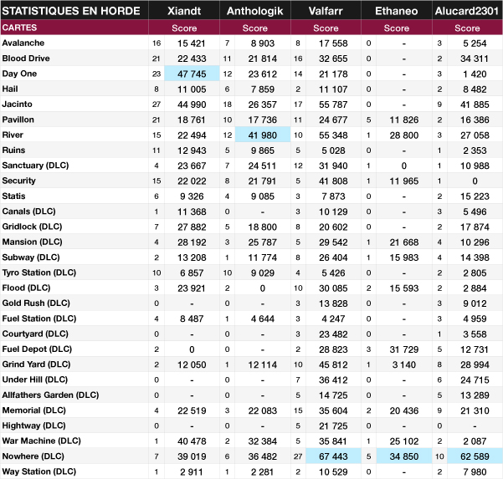Select the Blood Drive map label

click(x=26, y=58)
